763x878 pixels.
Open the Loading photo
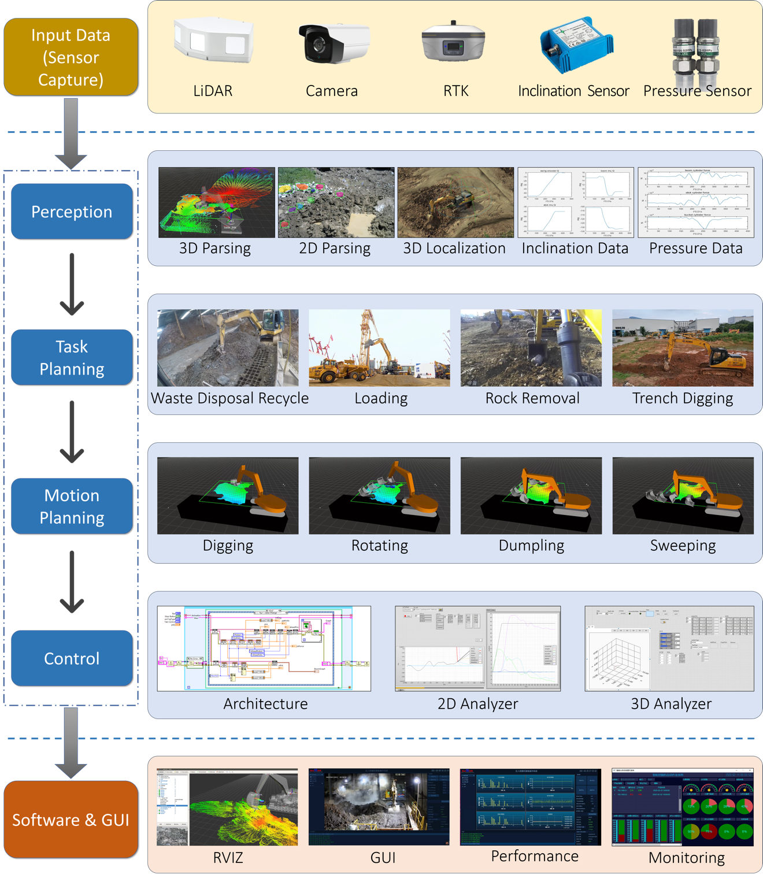click(379, 347)
